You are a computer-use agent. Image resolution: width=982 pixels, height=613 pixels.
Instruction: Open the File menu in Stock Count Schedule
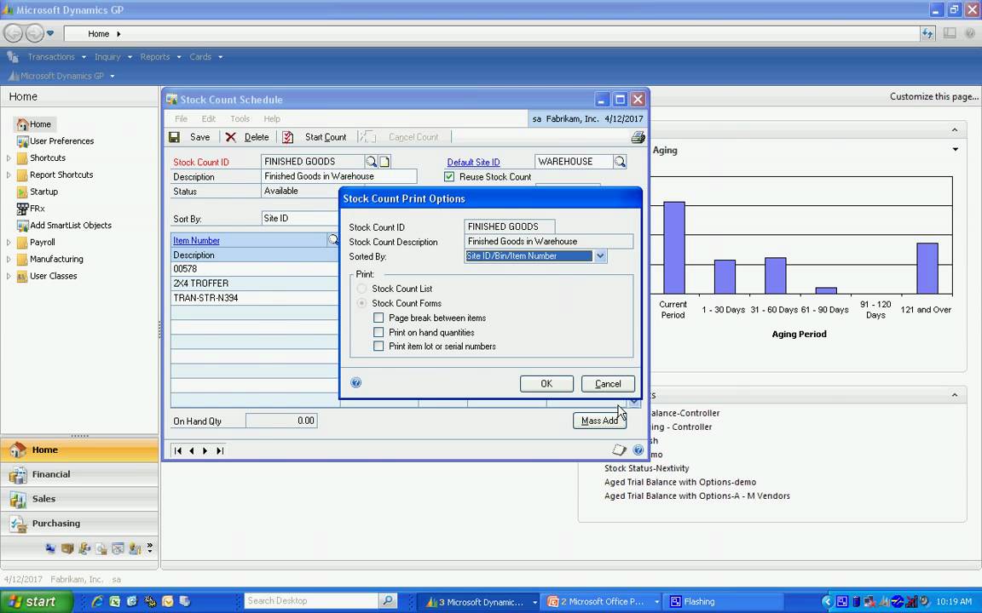[181, 119]
